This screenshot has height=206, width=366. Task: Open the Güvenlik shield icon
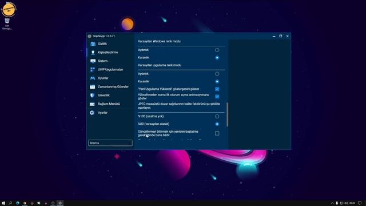93,96
